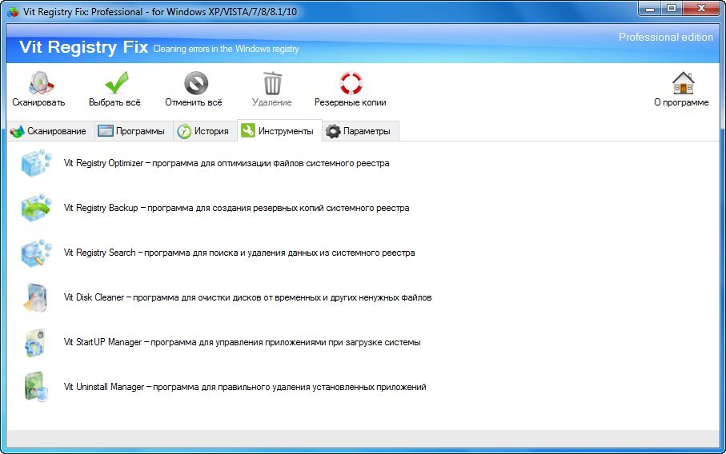
Task: Launch Vit Registry Optimizer via its icon
Action: (36, 163)
